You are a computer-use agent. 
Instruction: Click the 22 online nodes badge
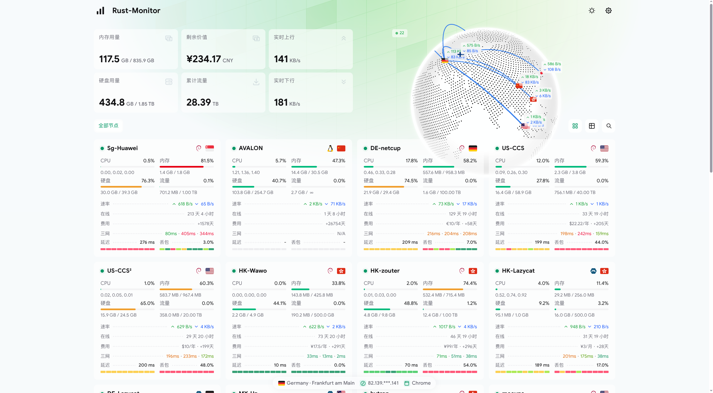pos(400,33)
